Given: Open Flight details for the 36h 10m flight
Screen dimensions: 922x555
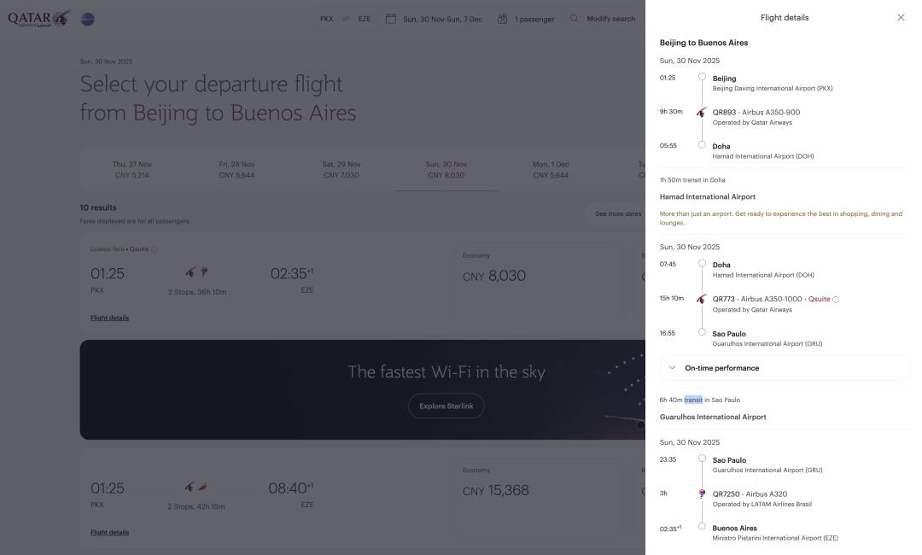Looking at the screenshot, I should [x=110, y=318].
